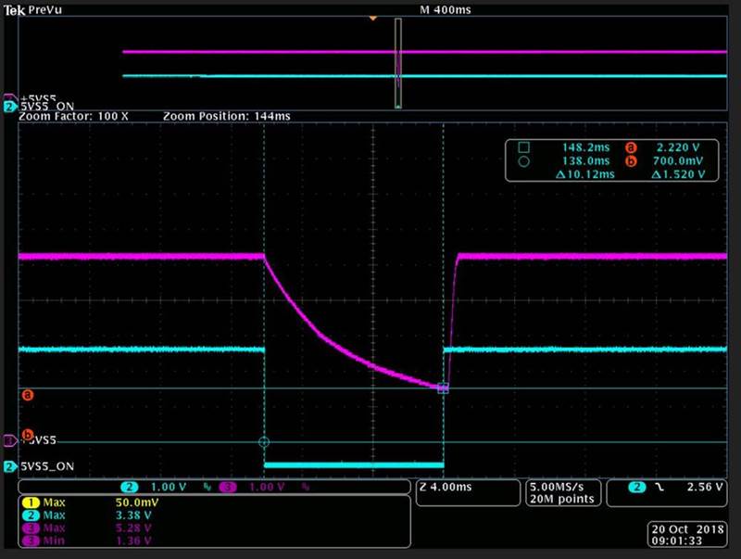
Task: Select the channel 3 scale badge
Action: coord(228,487)
